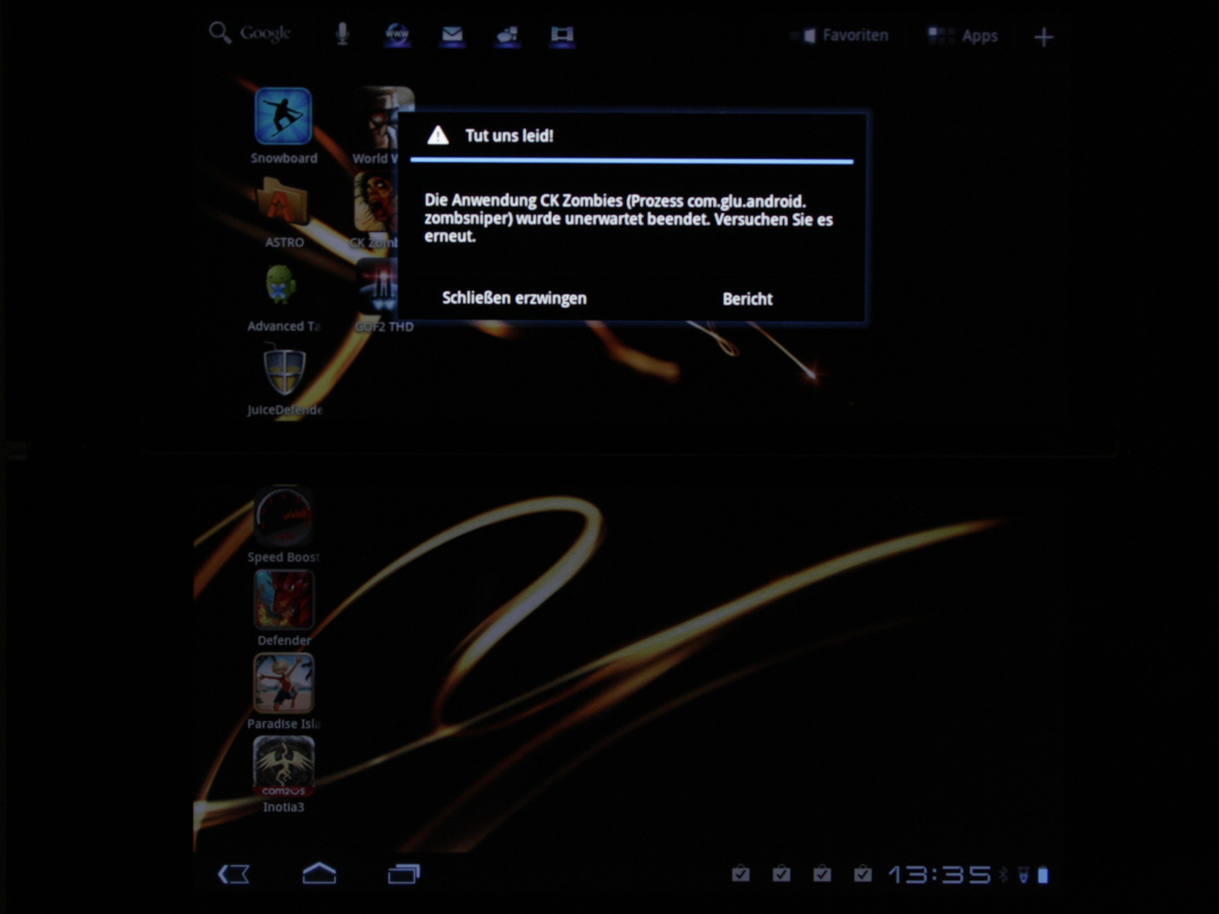Launch the Snowboard game
The width and height of the screenshot is (1219, 914).
(x=284, y=126)
